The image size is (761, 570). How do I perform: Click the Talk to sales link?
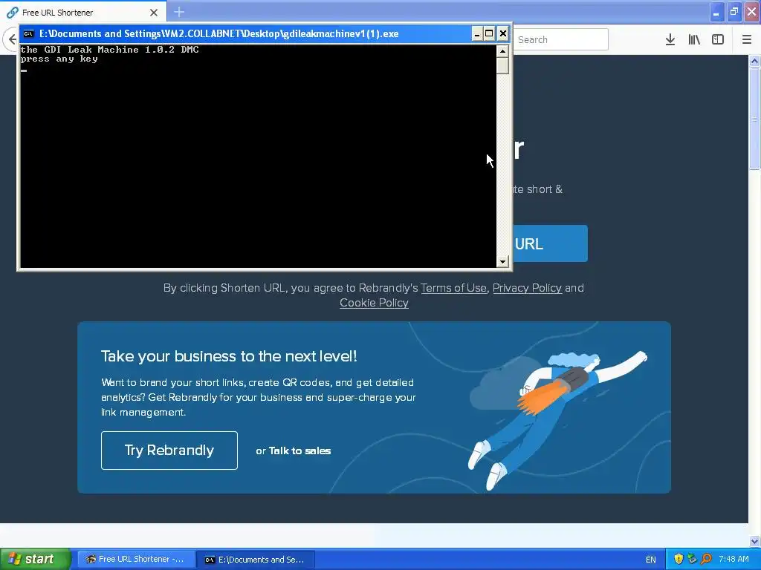coord(299,451)
